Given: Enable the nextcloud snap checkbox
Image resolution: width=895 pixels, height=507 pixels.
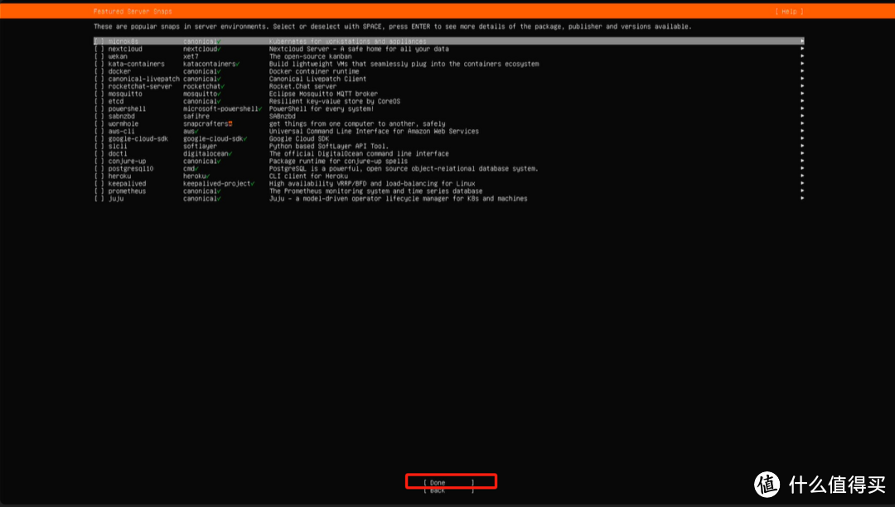Looking at the screenshot, I should click(x=99, y=49).
